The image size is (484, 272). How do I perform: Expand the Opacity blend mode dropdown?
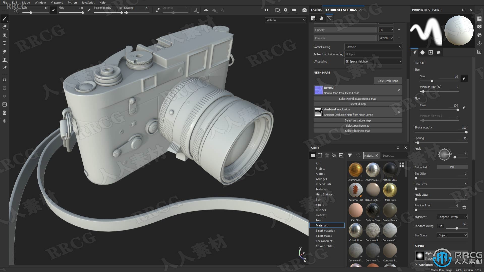coord(386,30)
